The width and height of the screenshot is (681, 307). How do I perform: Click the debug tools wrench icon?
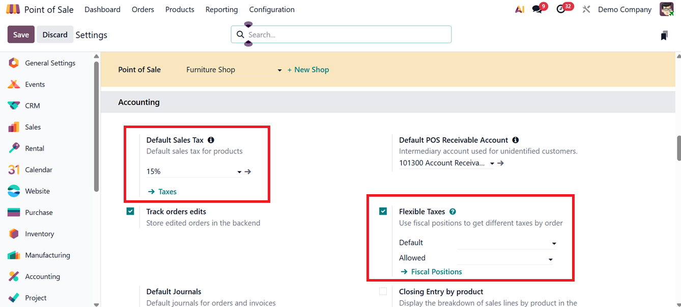(586, 10)
